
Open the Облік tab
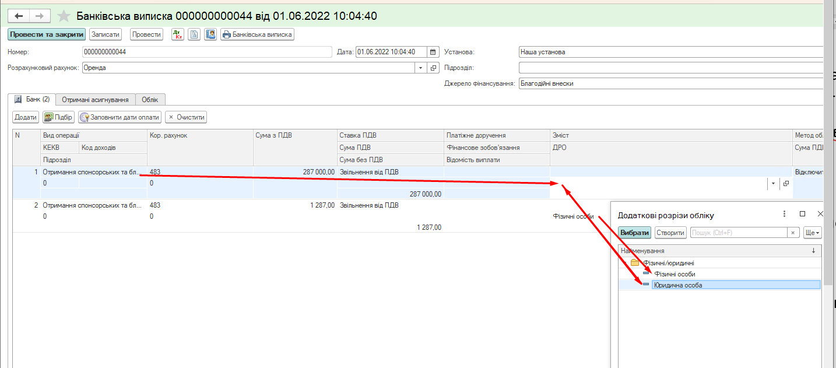[x=150, y=100]
